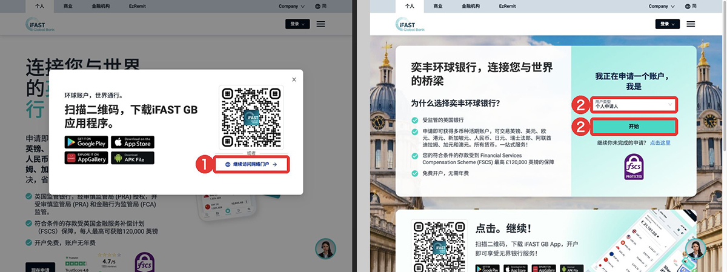The image size is (727, 272).
Task: Click the App Store badge in the 点击。继续! card
Action: pyautogui.click(x=515, y=268)
